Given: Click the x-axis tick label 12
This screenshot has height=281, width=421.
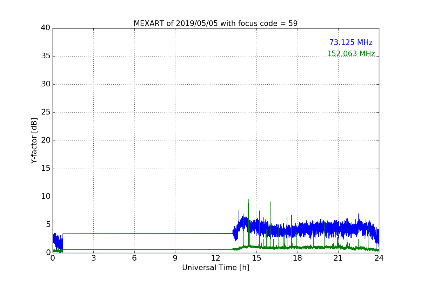Looking at the screenshot, I should tap(216, 258).
